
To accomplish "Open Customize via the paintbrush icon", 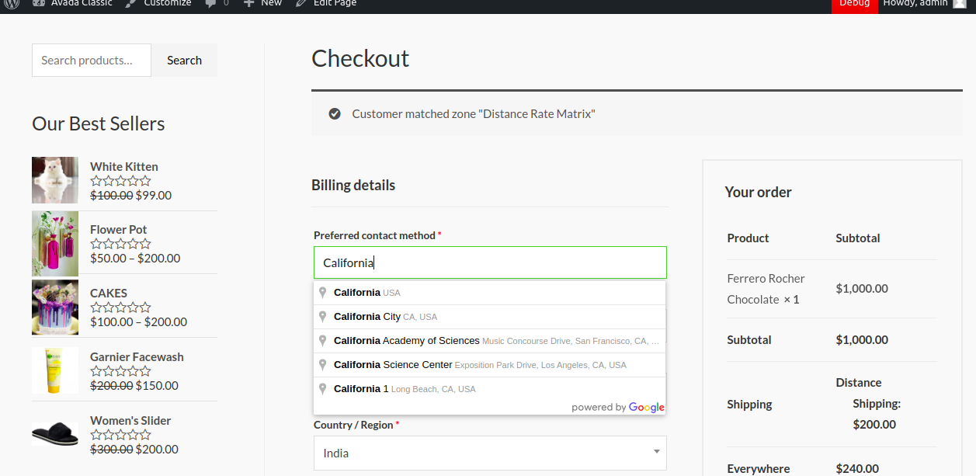I will pos(130,3).
